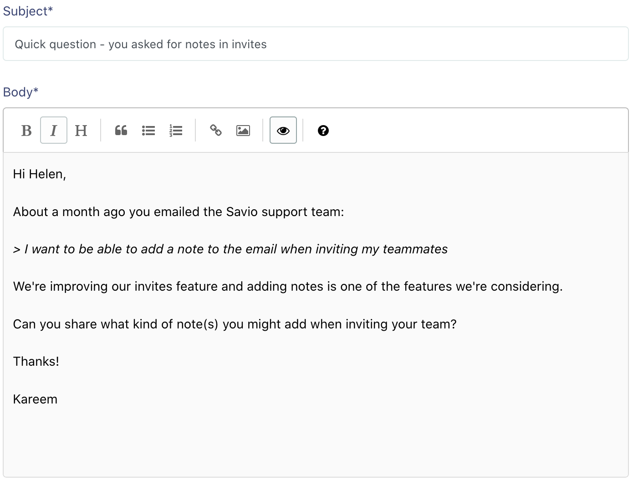
Task: Apply heading style with the H button
Action: click(x=81, y=131)
